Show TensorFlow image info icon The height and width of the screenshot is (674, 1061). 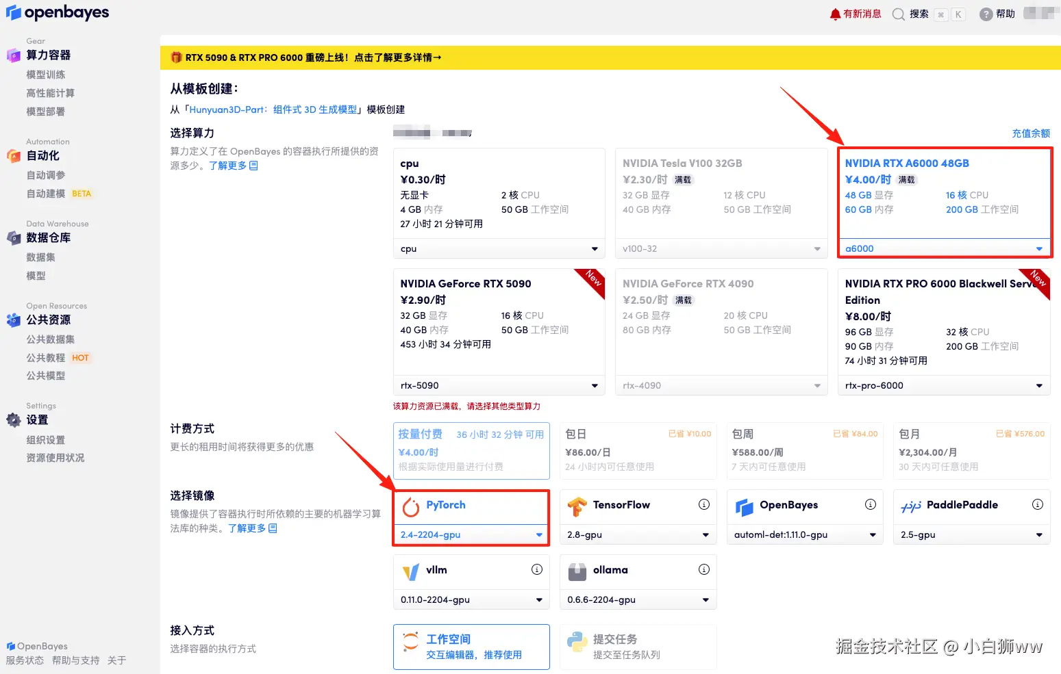704,504
